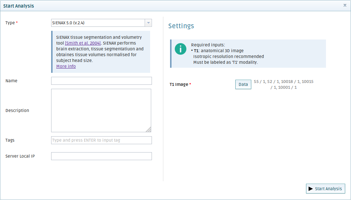
Task: Click the Data button for T1 Image
Action: pos(243,84)
